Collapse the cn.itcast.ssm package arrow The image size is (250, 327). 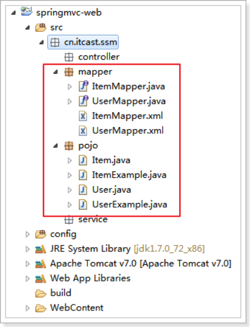pos(41,42)
